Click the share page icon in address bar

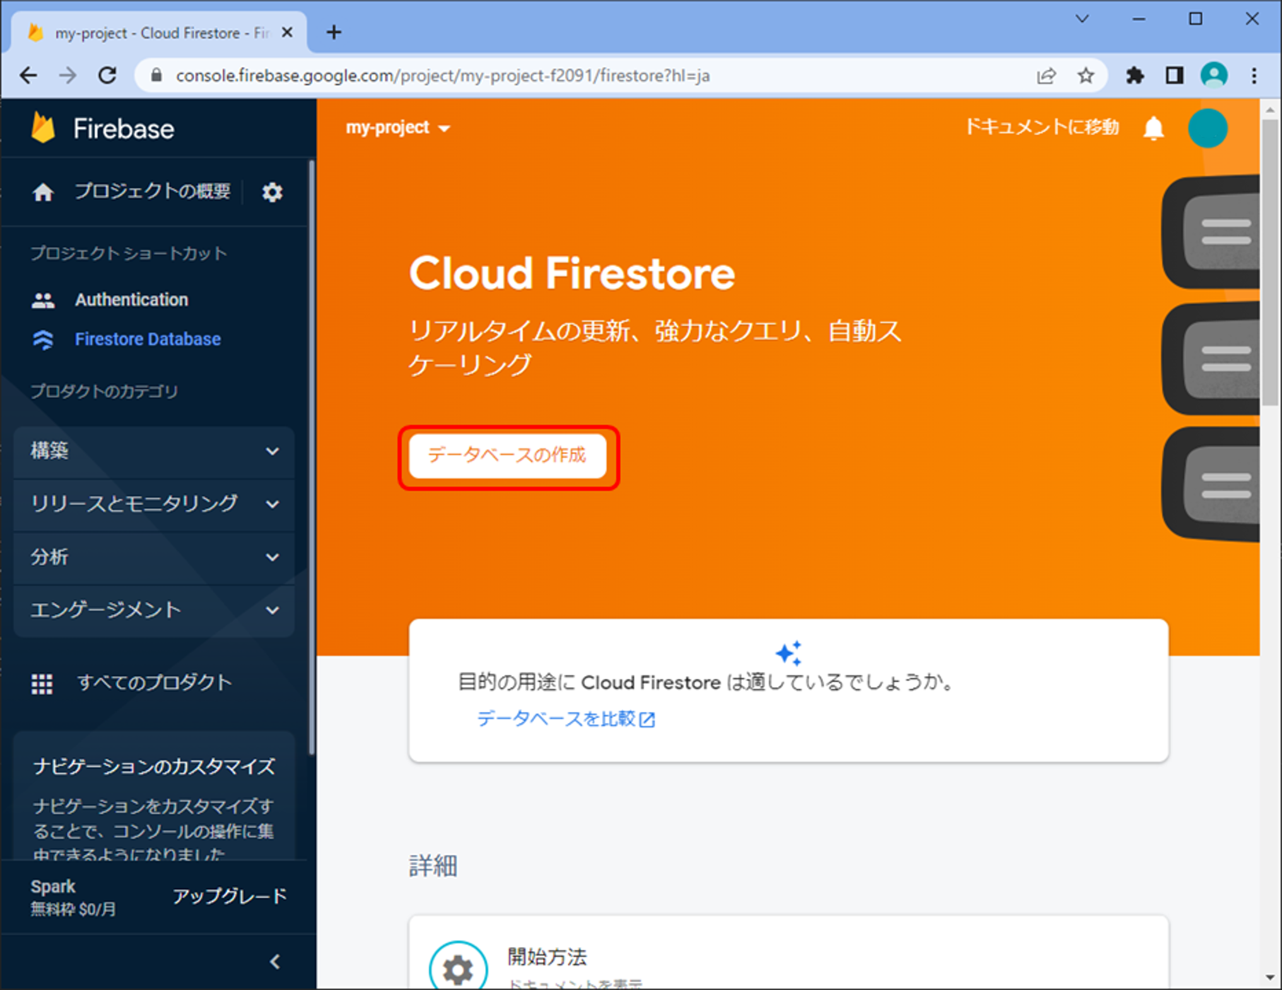point(1046,76)
